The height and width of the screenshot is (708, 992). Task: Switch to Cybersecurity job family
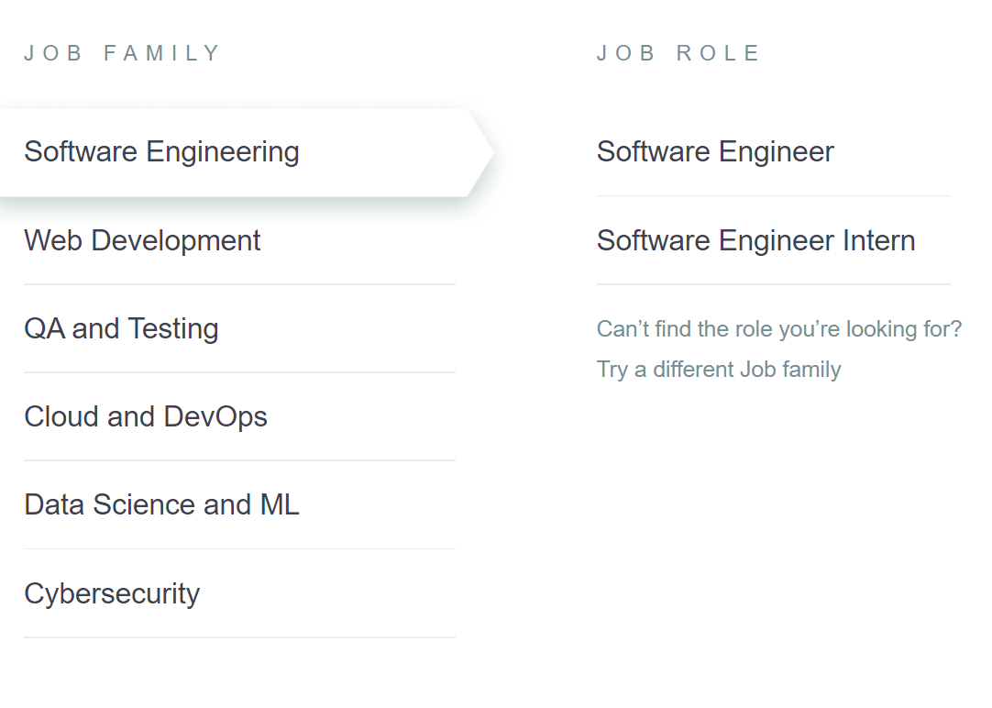tap(112, 594)
